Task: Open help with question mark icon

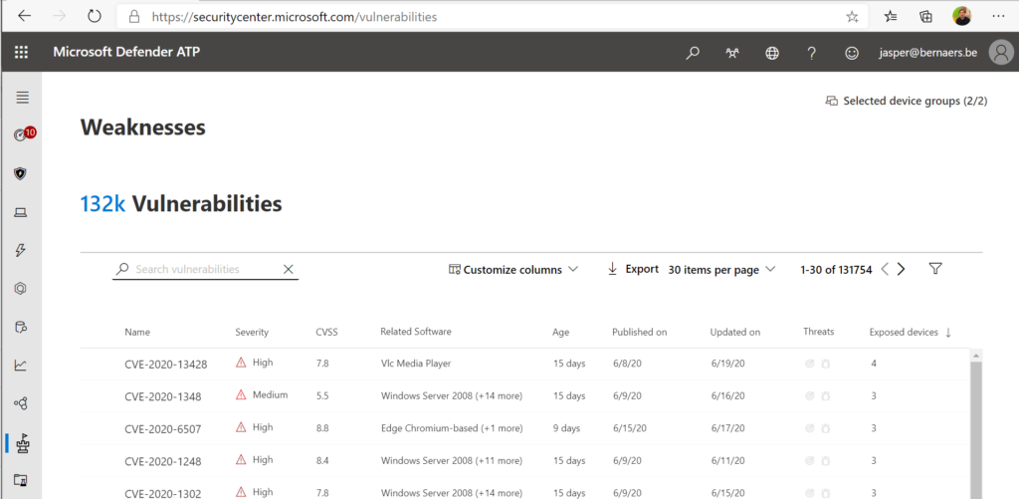Action: (x=812, y=54)
